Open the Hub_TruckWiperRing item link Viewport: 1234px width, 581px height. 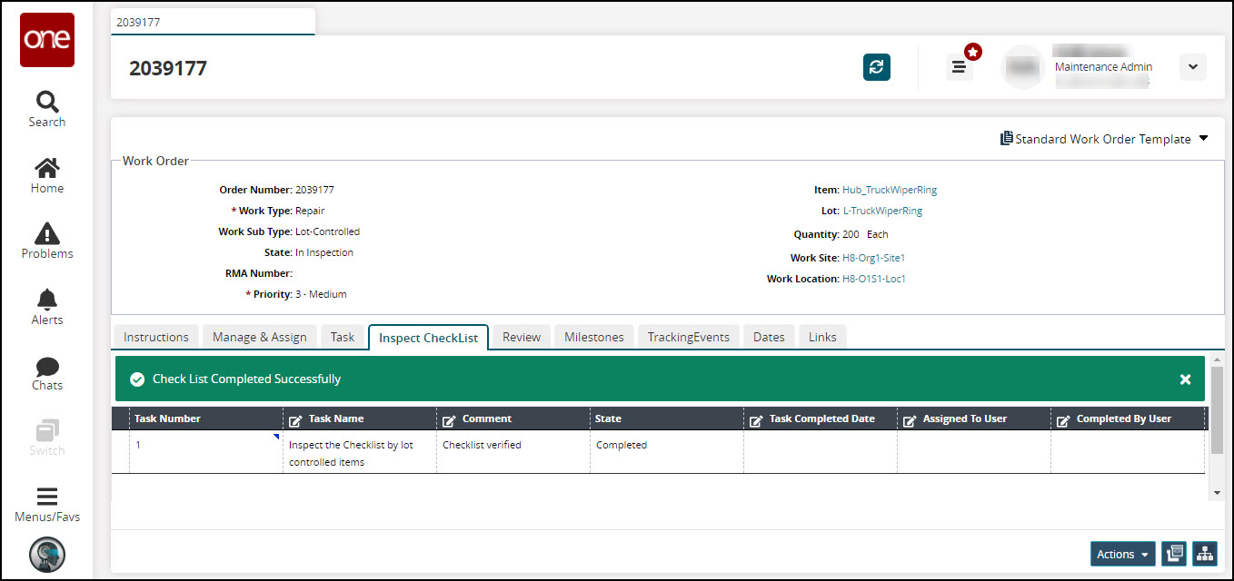[x=889, y=190]
